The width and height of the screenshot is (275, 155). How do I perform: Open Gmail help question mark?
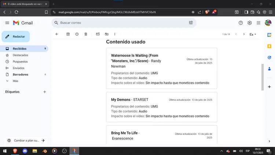(241, 23)
